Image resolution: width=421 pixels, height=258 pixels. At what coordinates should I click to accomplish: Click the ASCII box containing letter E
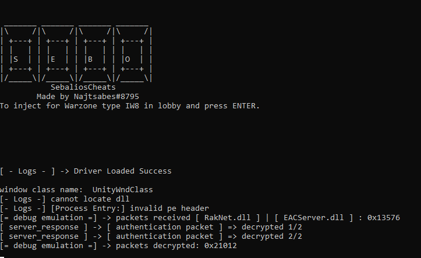click(x=56, y=55)
